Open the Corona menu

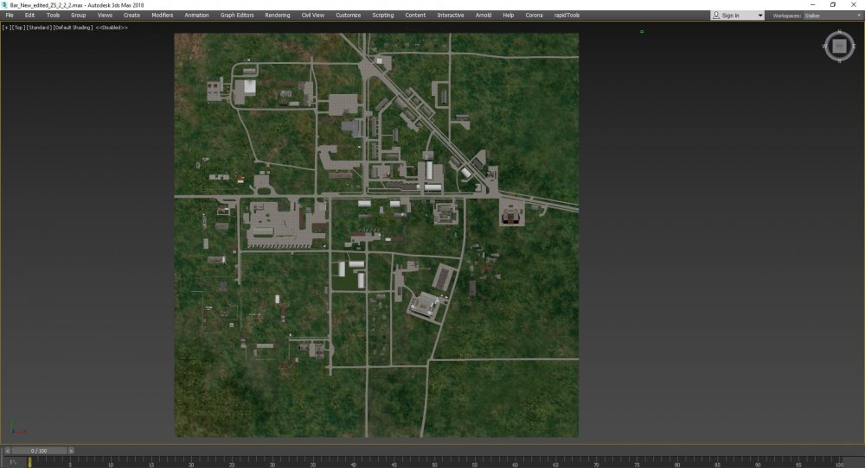(534, 16)
